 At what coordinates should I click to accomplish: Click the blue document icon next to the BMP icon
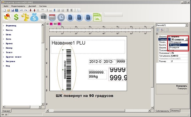[x=88, y=17]
